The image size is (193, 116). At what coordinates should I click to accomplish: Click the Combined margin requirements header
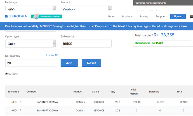tap(163, 3)
